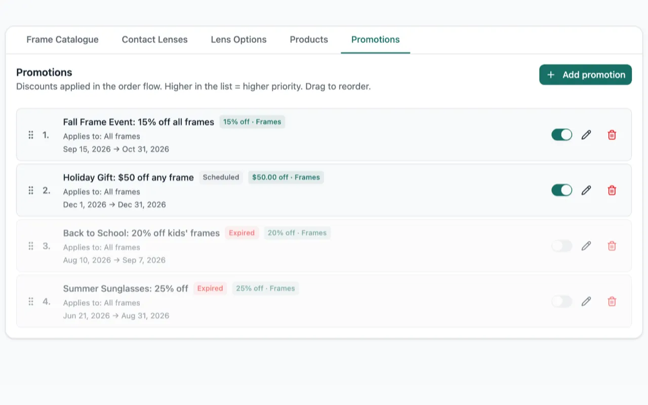
Task: Click drag handle of Summer Sunglasses row
Action: pyautogui.click(x=31, y=302)
